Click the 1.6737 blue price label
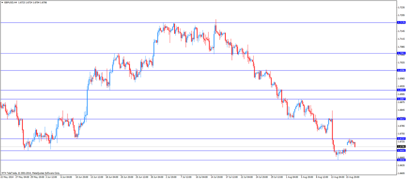This screenshot has height=179, width=406. pyautogui.click(x=401, y=138)
